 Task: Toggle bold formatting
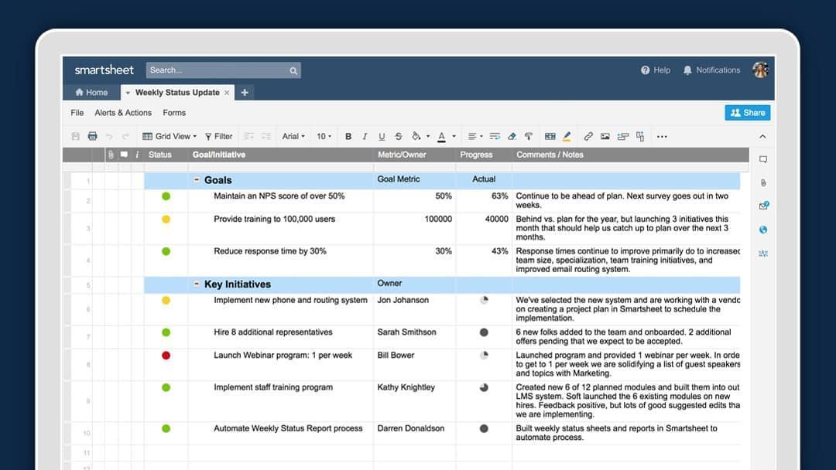click(348, 136)
